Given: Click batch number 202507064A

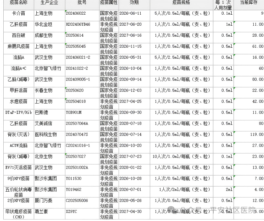Looking at the screenshot, I should point(77,124).
